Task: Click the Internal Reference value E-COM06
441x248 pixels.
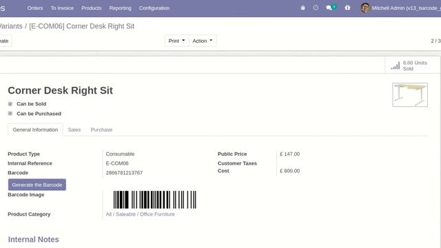Action: pos(117,163)
